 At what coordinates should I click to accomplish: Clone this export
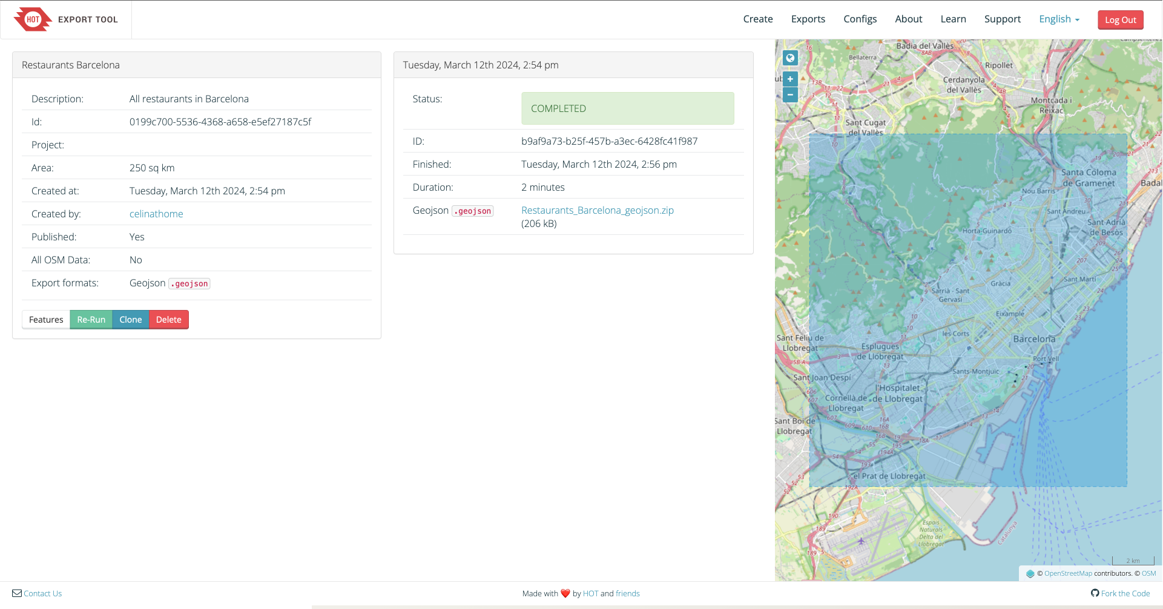pyautogui.click(x=130, y=320)
